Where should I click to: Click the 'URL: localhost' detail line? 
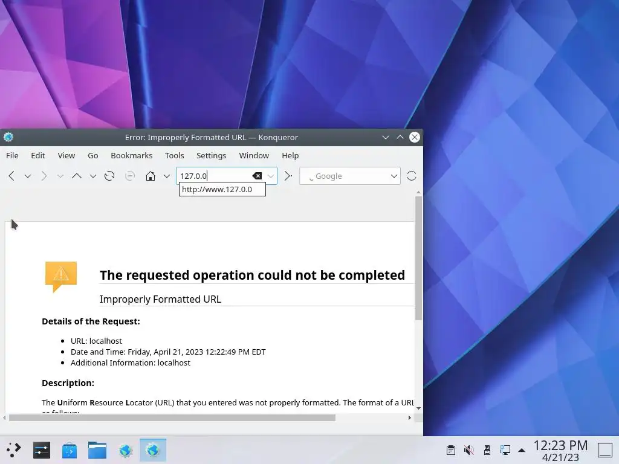coord(96,341)
